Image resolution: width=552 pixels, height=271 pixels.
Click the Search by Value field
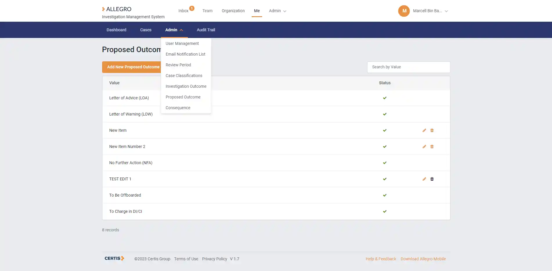409,67
